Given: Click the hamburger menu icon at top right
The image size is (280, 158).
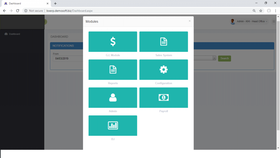Looking at the screenshot, I should tap(273, 21).
